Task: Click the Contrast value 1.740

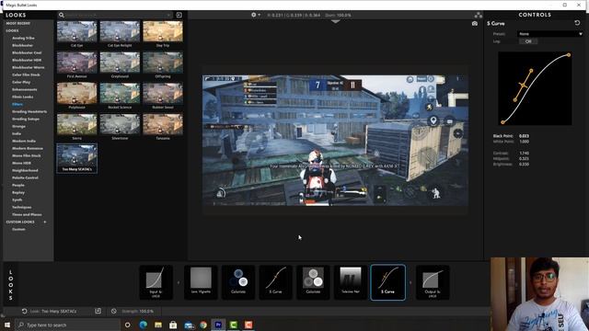Action: click(524, 154)
